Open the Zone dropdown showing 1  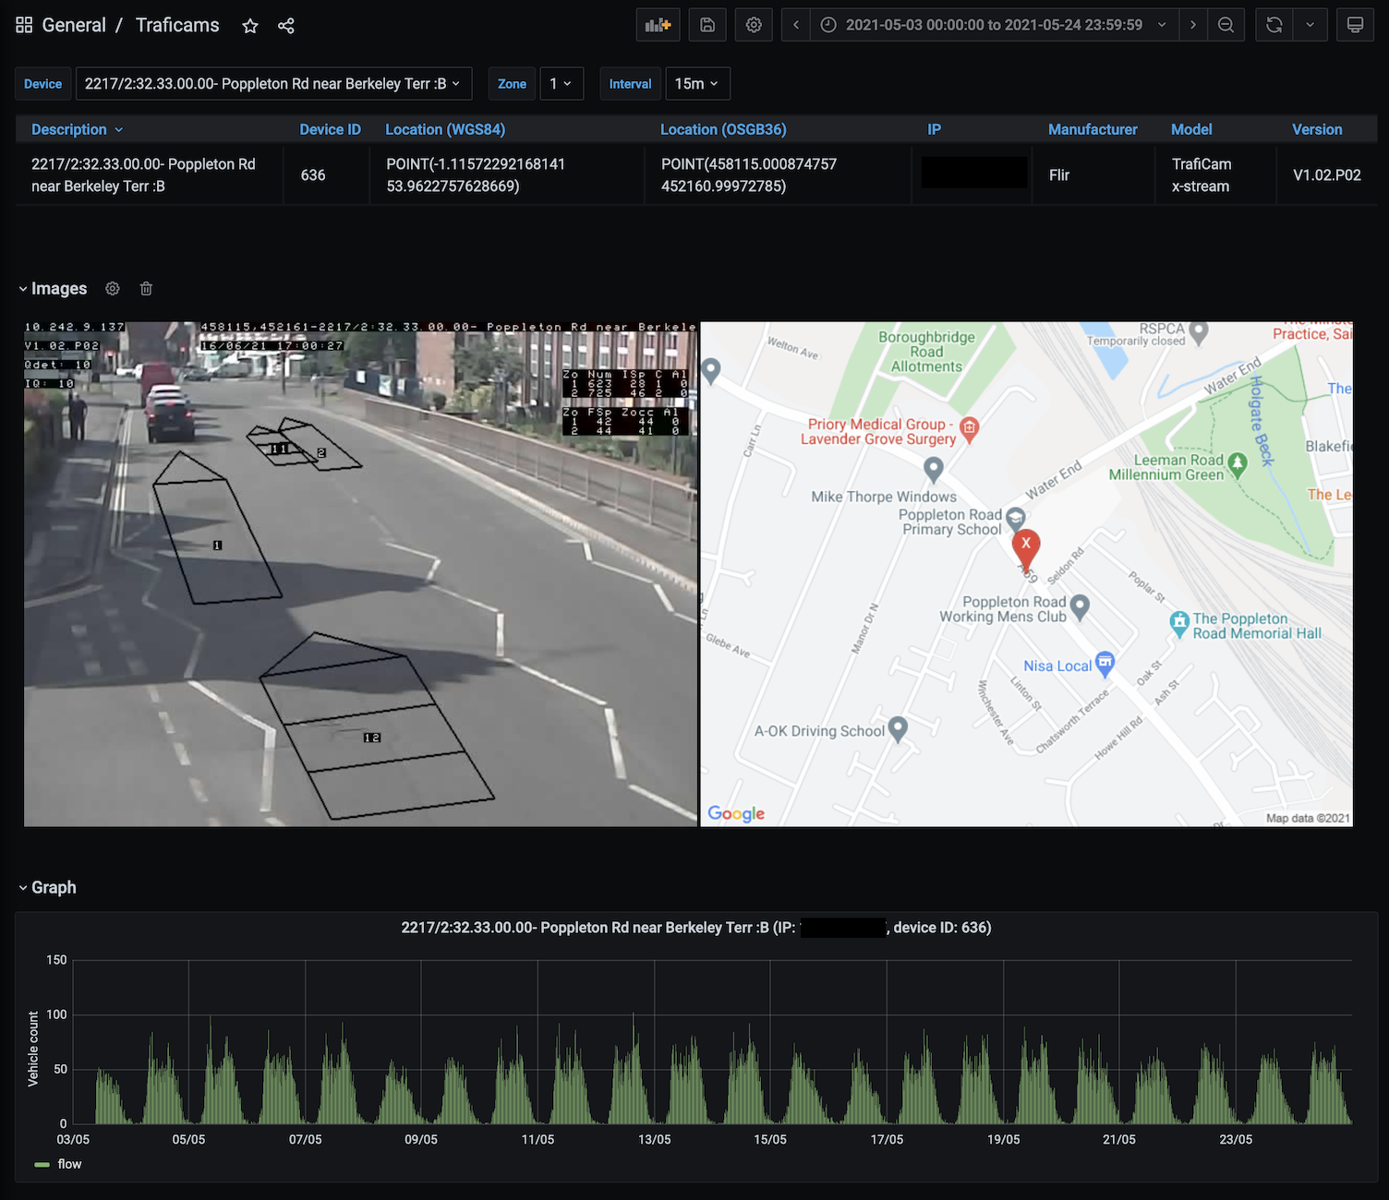click(x=562, y=83)
